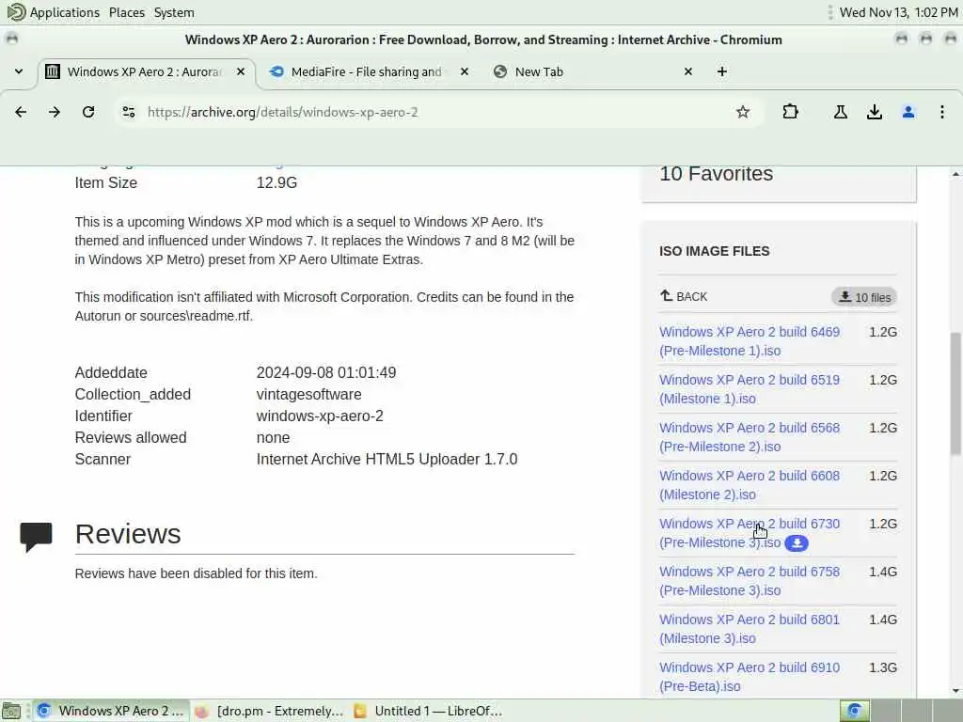This screenshot has width=963, height=722.
Task: Click the blue download badge for build 6730
Action: 797,543
